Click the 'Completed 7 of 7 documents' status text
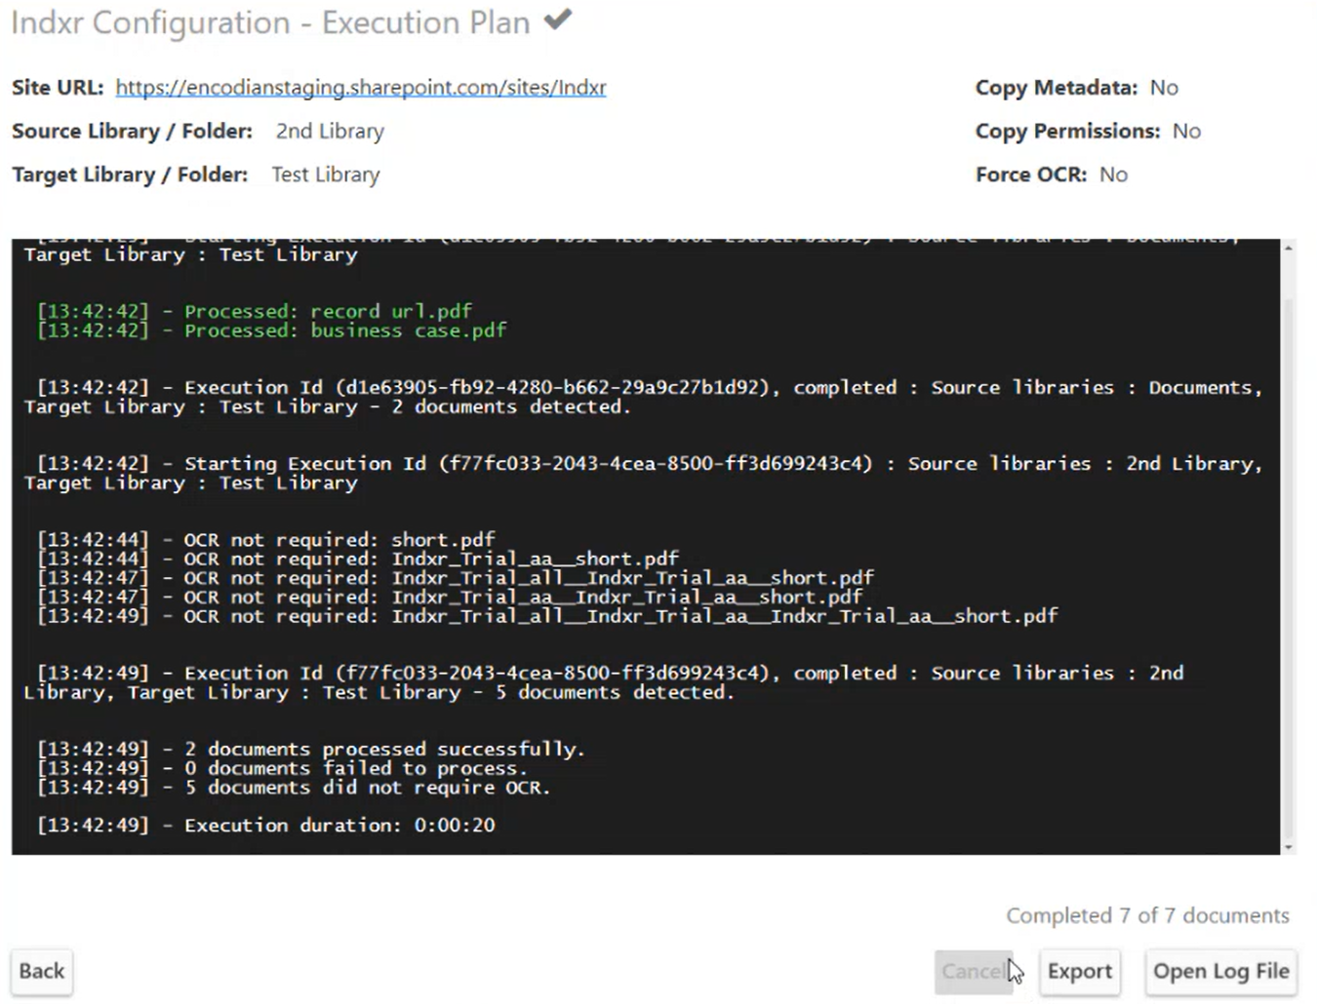 click(1147, 915)
